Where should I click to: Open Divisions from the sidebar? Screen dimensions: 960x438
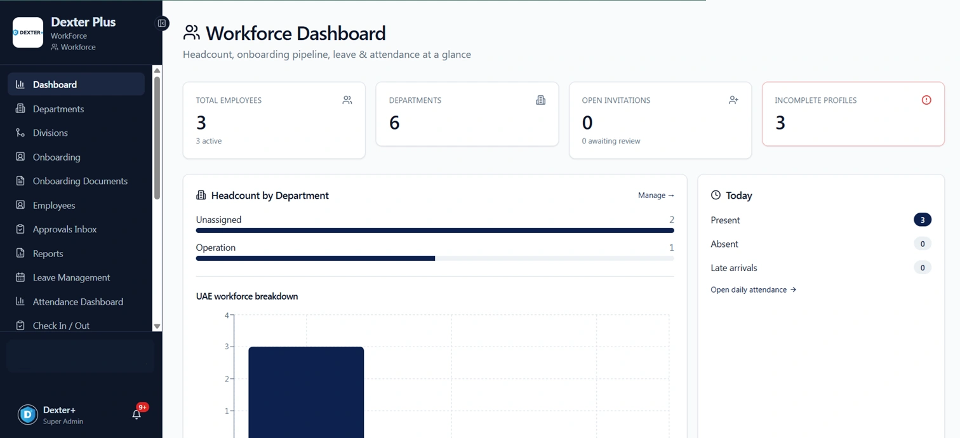click(76, 133)
